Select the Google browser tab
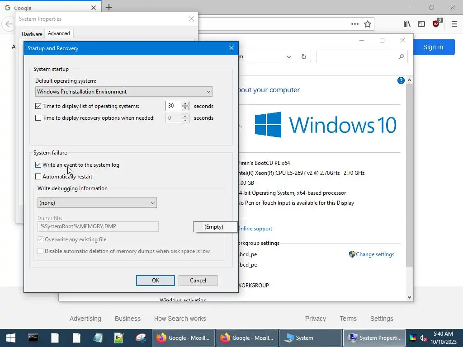The image size is (463, 347). coord(50,8)
